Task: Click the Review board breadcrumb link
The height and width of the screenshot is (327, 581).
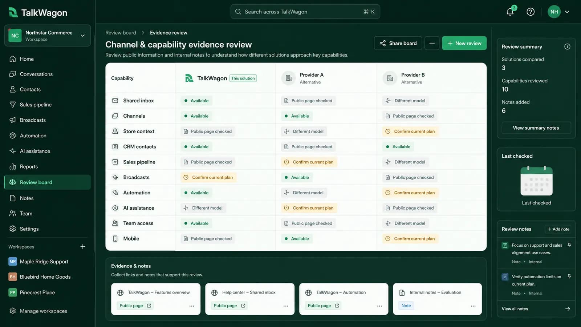Action: (x=121, y=33)
